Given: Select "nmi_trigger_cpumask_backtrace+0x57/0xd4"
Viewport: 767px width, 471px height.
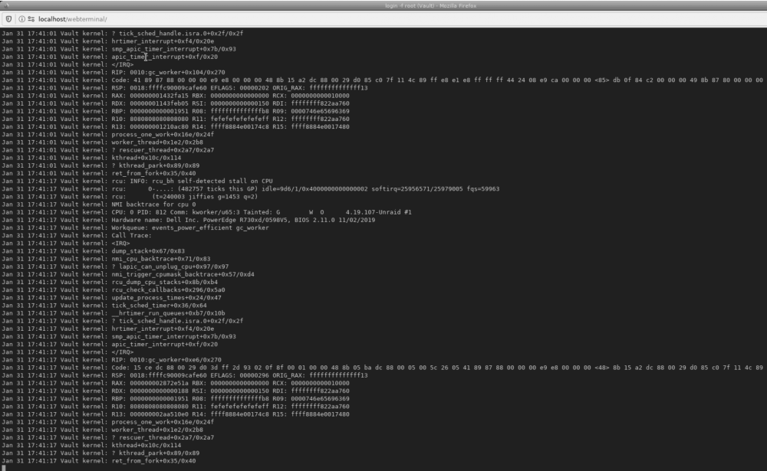Looking at the screenshot, I should (183, 275).
